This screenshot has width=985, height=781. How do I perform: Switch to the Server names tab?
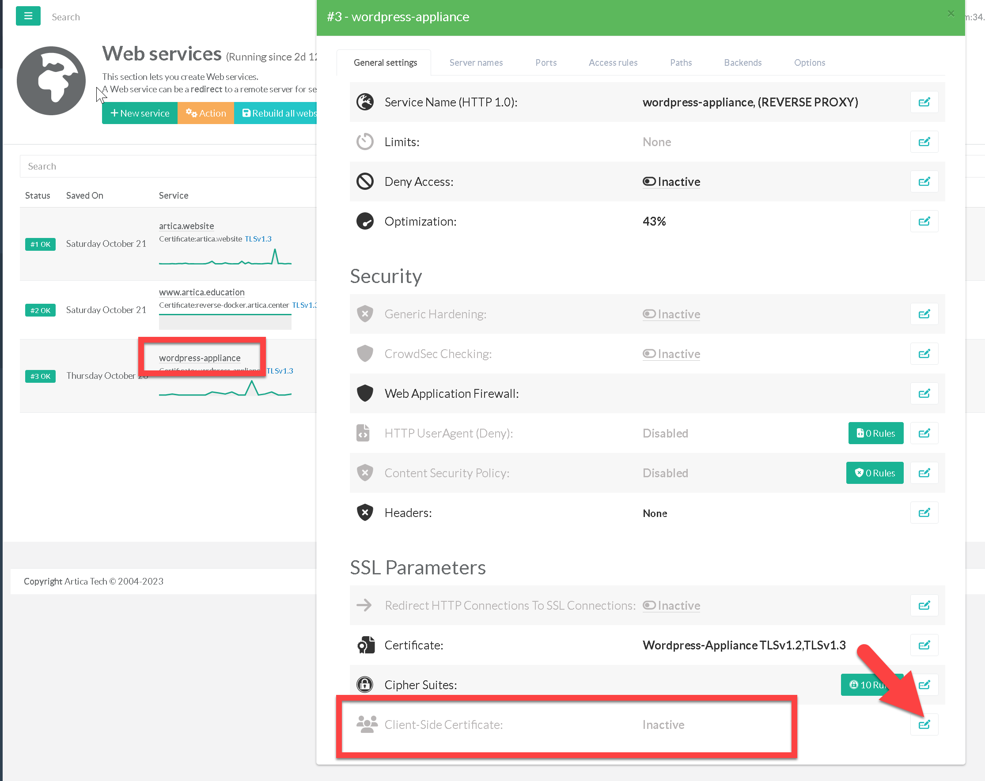coord(476,63)
